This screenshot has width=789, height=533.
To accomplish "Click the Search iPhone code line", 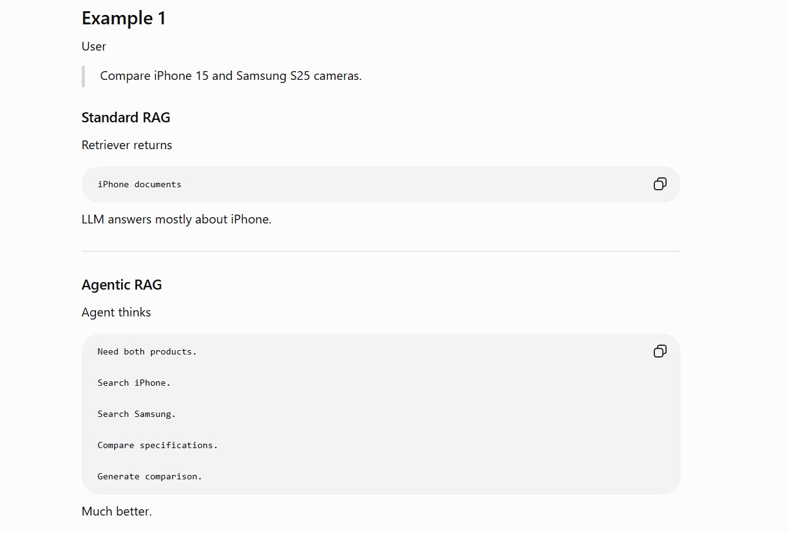I will [x=134, y=383].
